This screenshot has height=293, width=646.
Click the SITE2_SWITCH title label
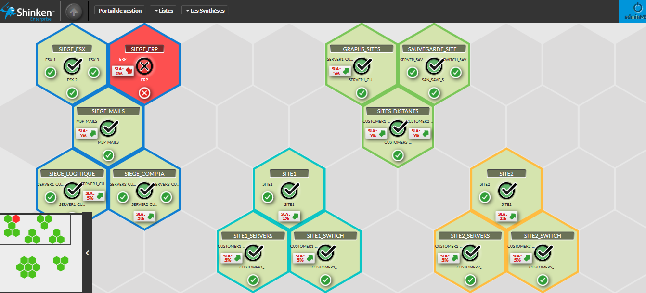point(543,236)
